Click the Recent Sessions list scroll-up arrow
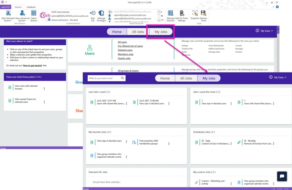292x190 pixels. [159, 12]
